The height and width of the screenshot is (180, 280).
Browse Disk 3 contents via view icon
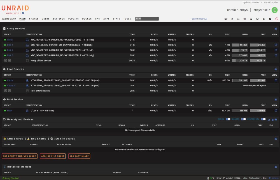coord(276,55)
